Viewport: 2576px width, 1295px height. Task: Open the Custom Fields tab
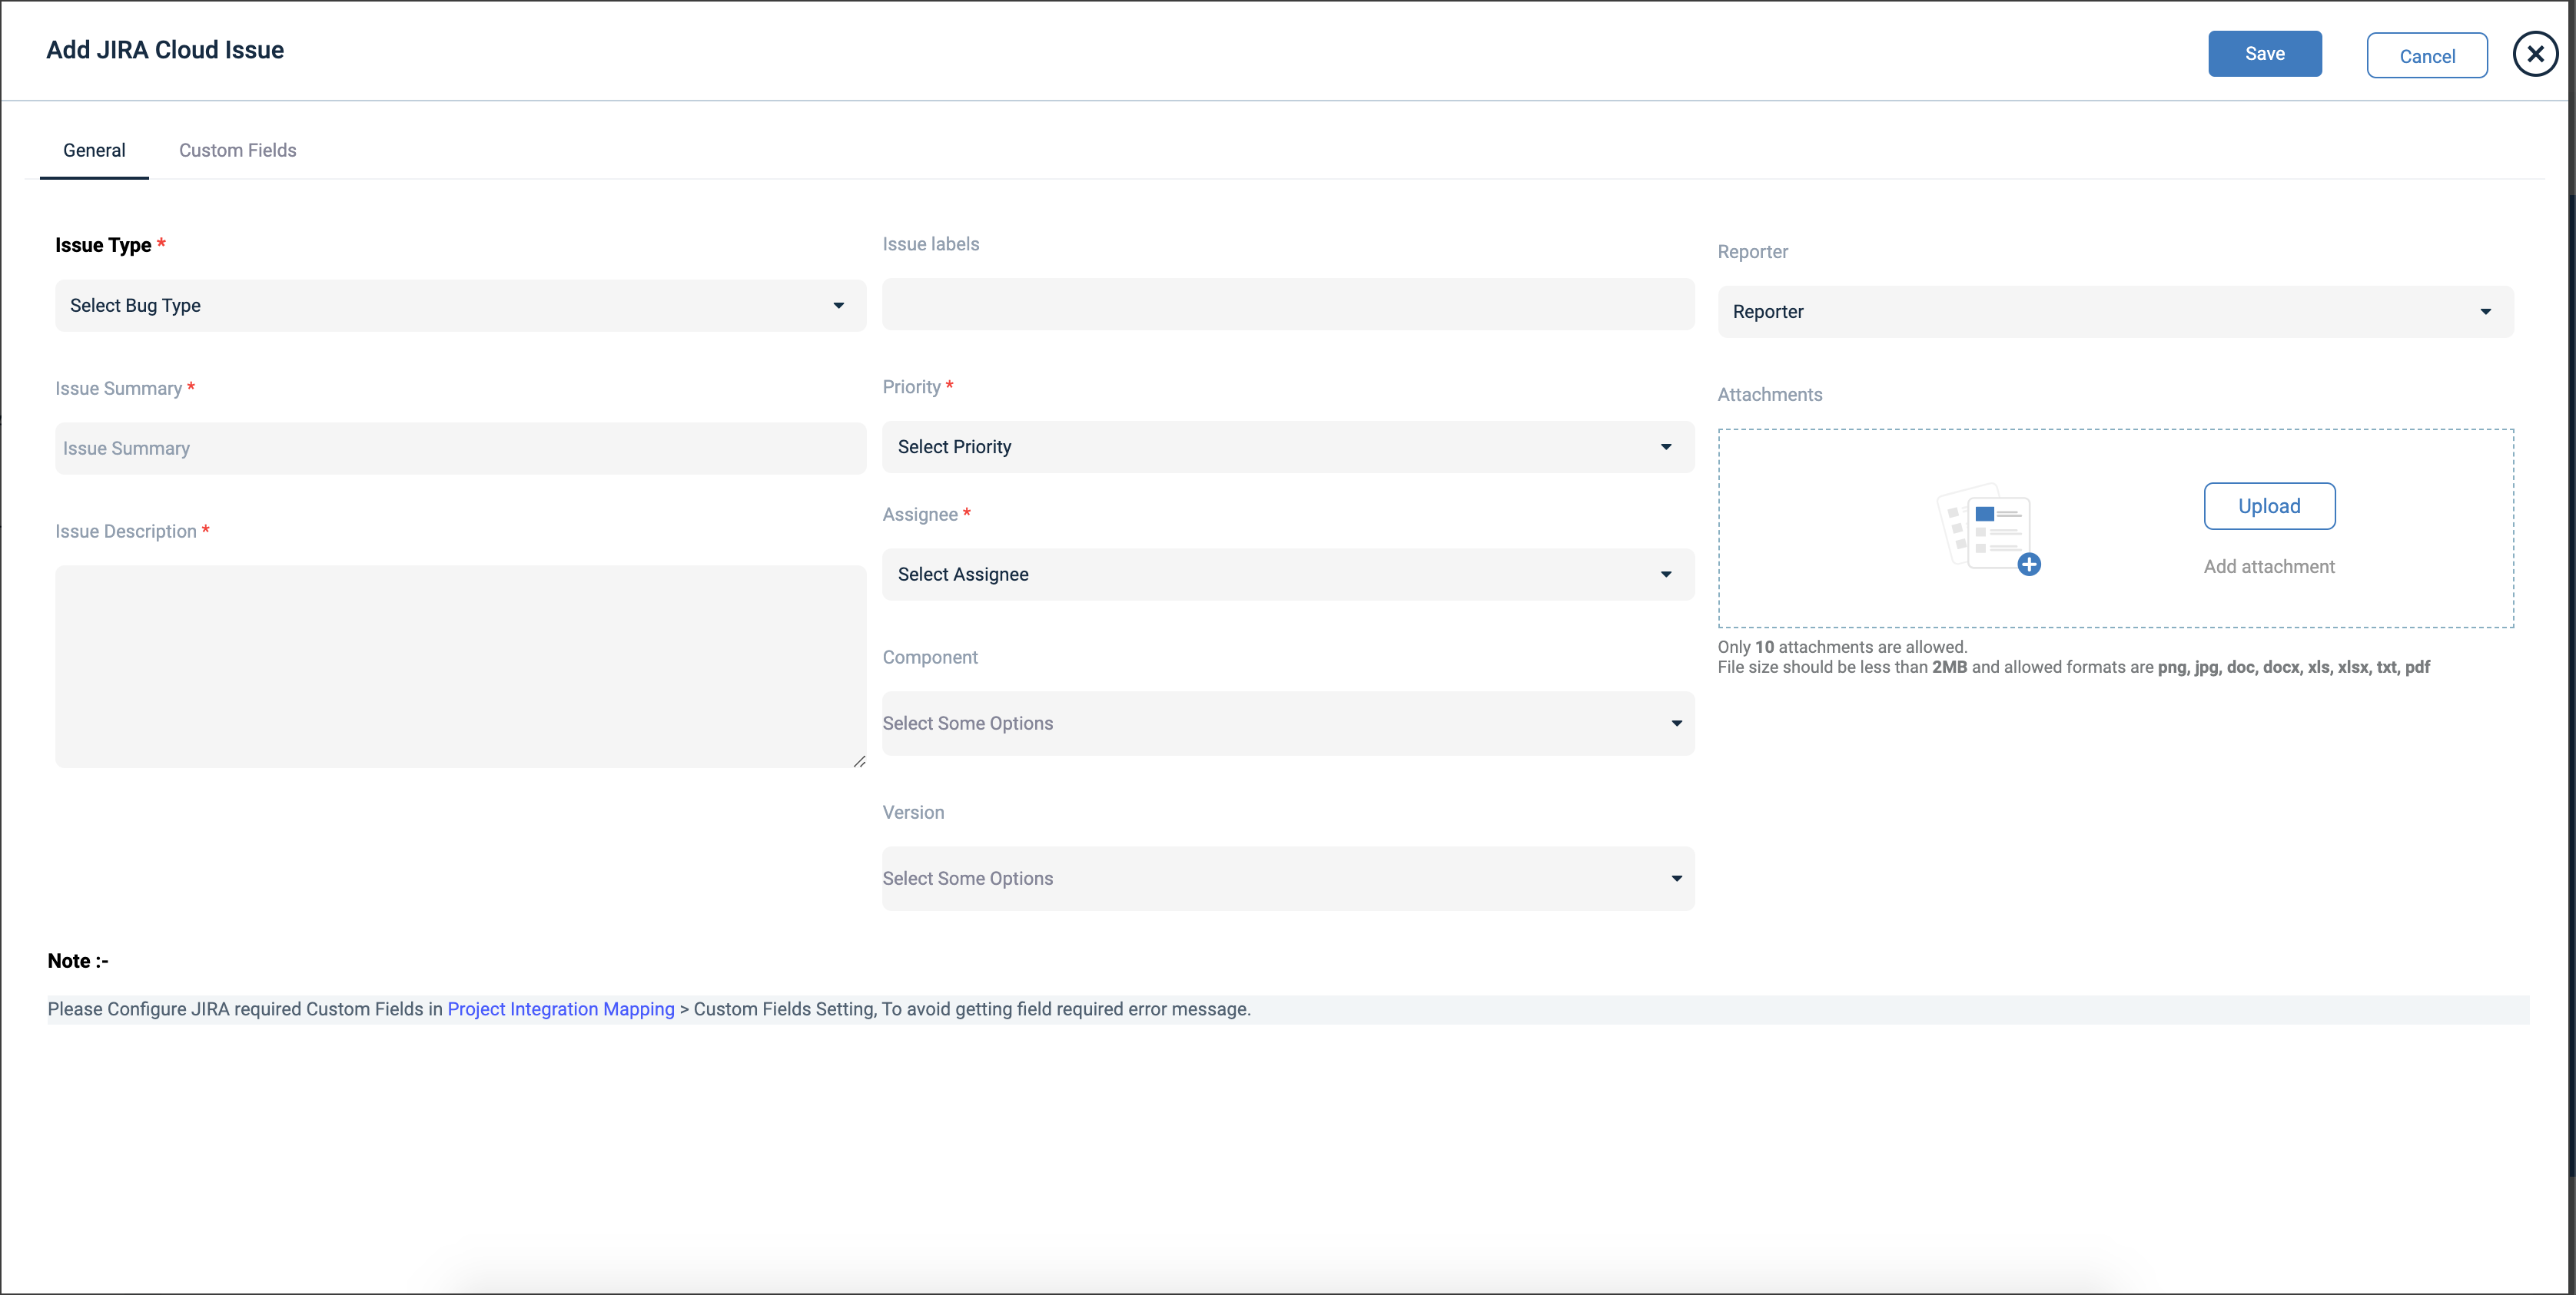[238, 151]
